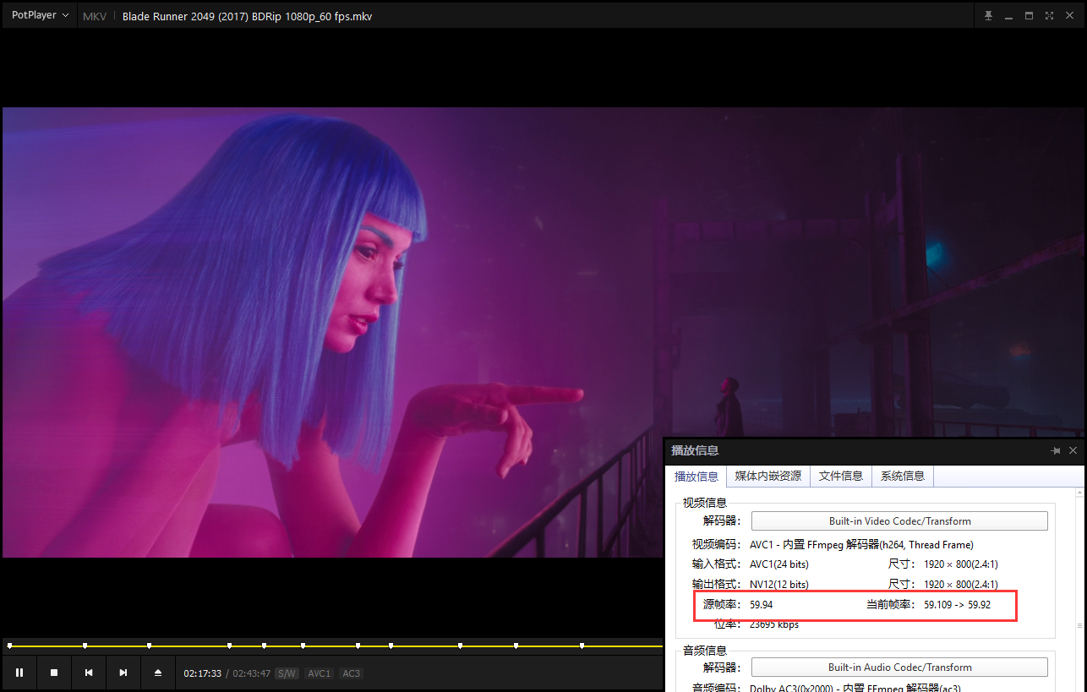Click the AVC1 video codec badge

click(319, 673)
